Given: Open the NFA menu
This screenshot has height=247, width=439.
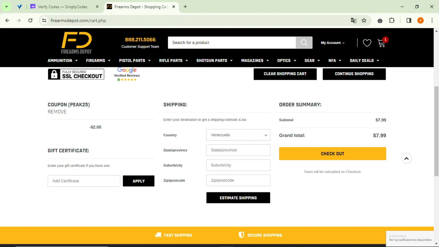Looking at the screenshot, I should [335, 61].
